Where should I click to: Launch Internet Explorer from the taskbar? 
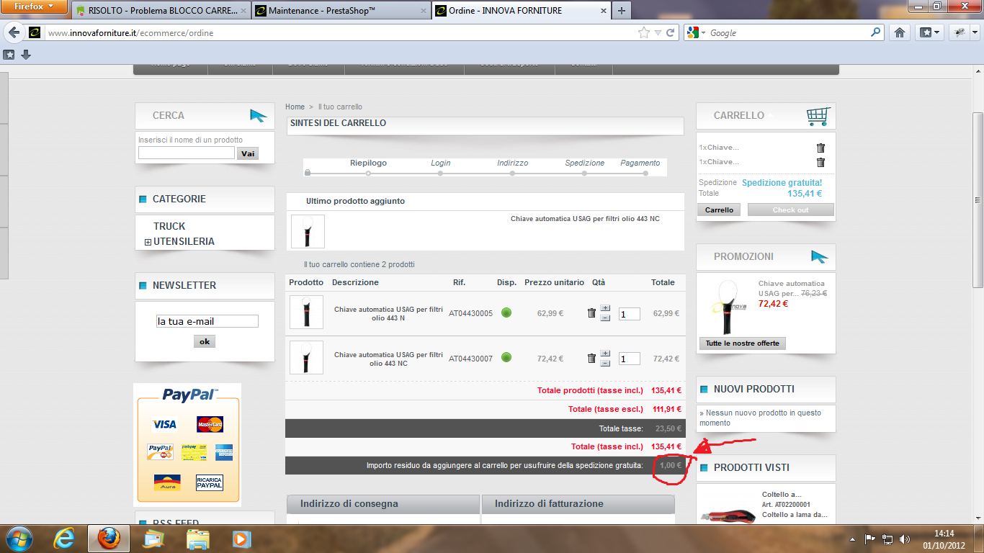66,538
